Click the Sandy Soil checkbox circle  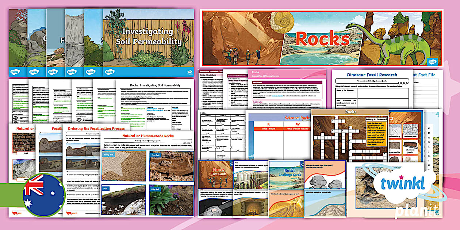coord(110,154)
